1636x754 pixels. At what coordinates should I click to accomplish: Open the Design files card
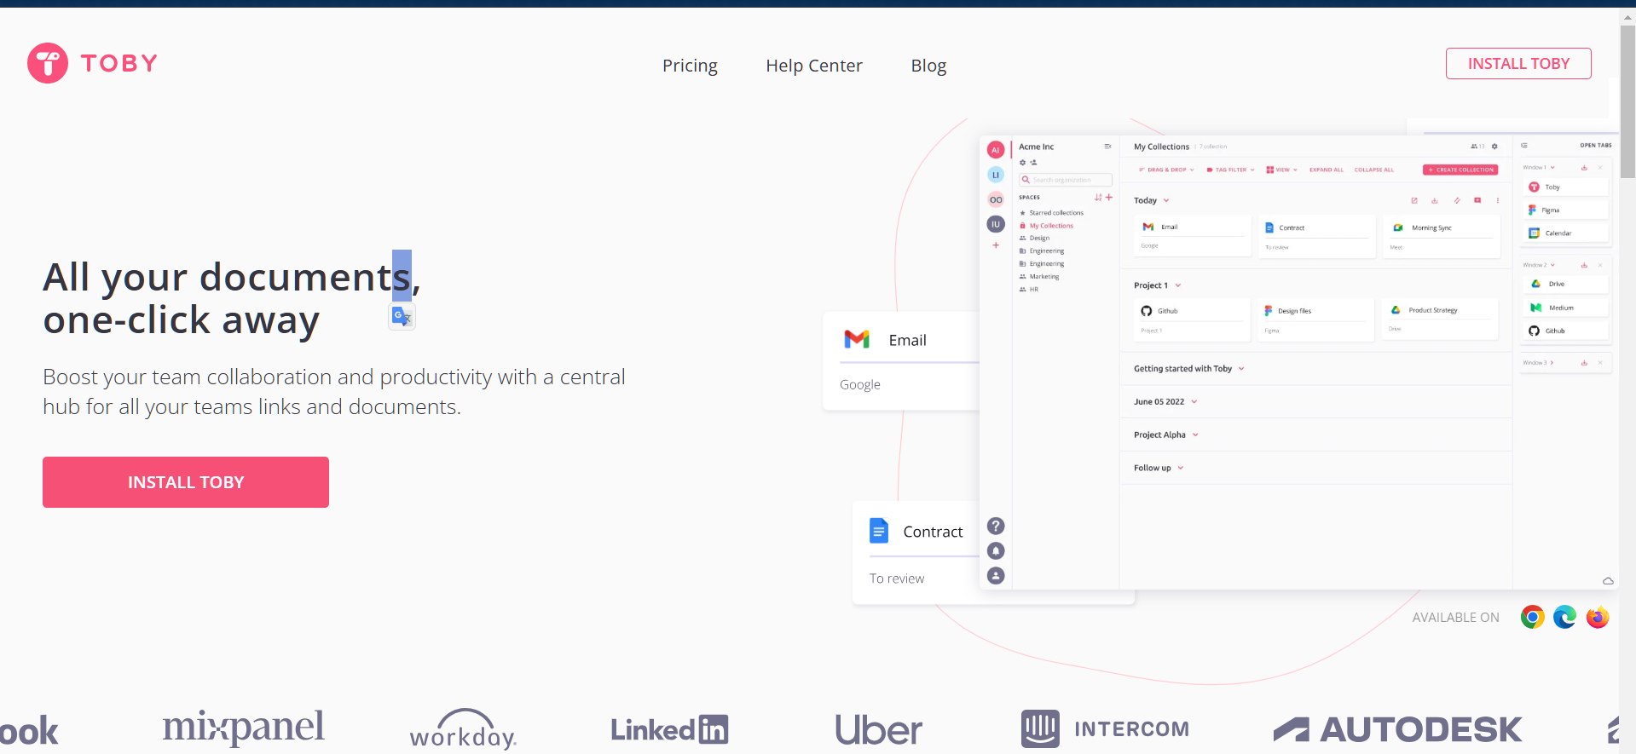pyautogui.click(x=1315, y=319)
